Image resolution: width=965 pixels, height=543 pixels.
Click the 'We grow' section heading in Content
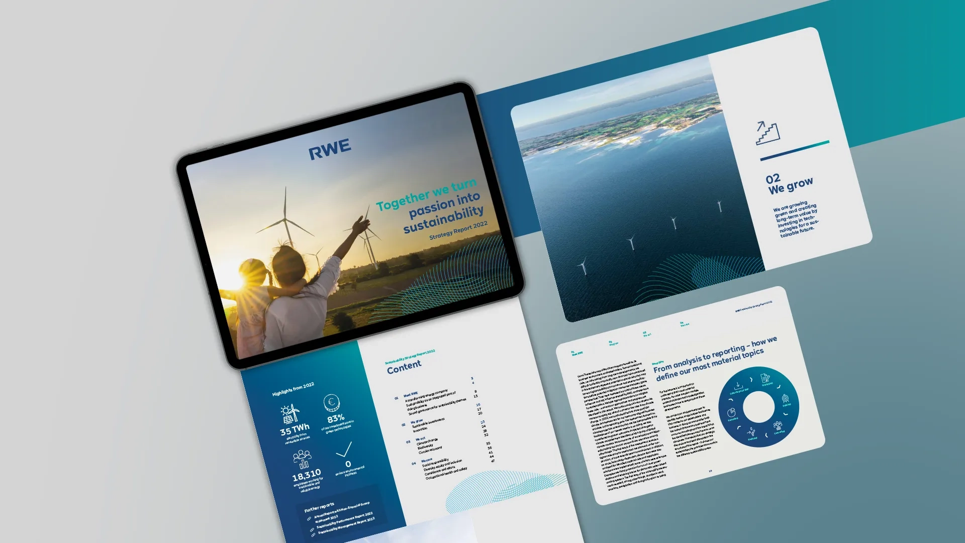(417, 421)
